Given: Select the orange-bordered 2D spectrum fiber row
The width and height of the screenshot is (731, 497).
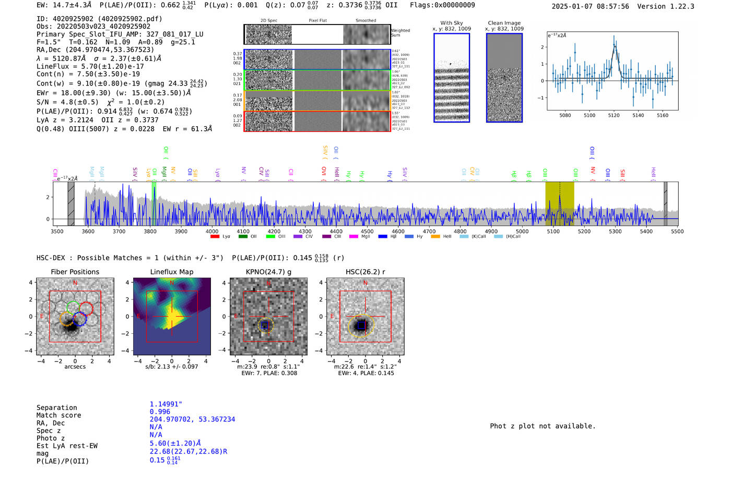Looking at the screenshot, I should pos(317,101).
